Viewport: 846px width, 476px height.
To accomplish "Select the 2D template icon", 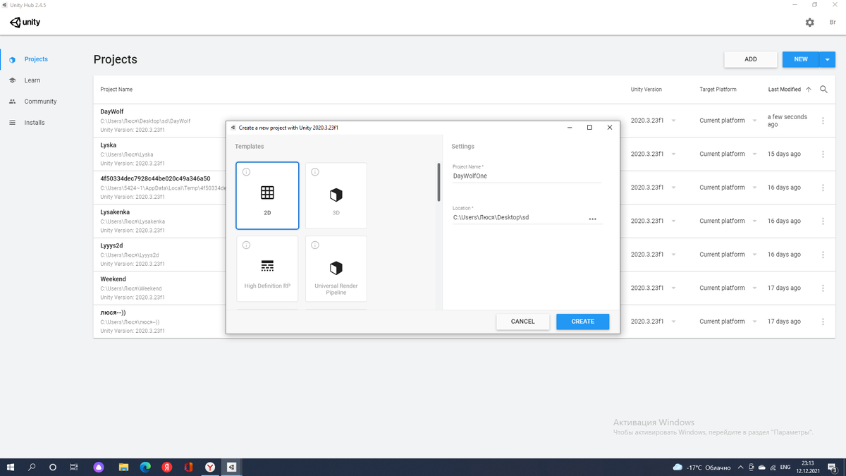I will click(x=267, y=193).
